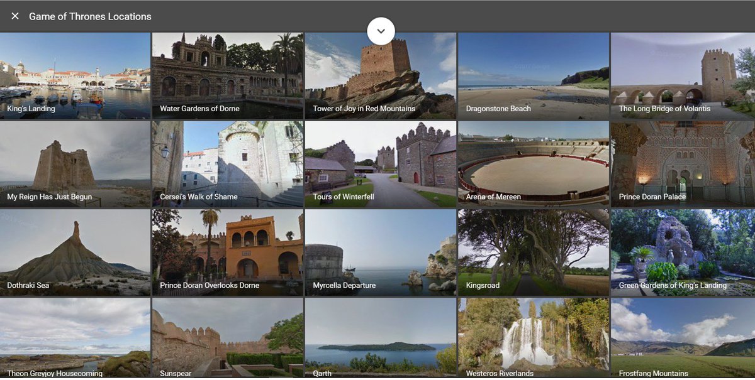Select the Myrcella Departure thumbnail
This screenshot has width=755, height=380.
point(381,252)
